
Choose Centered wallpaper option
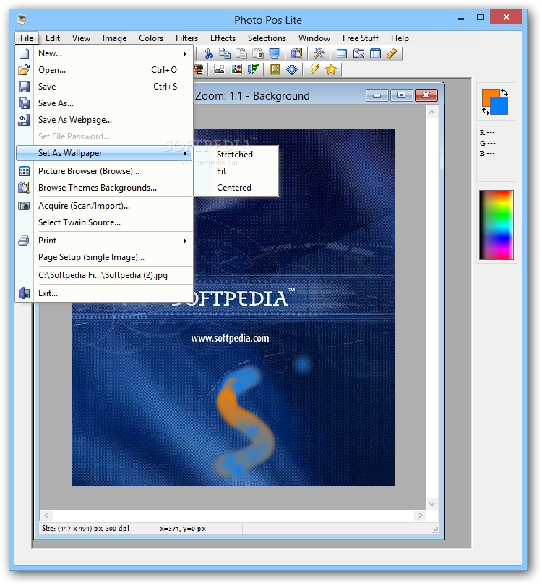pos(236,188)
